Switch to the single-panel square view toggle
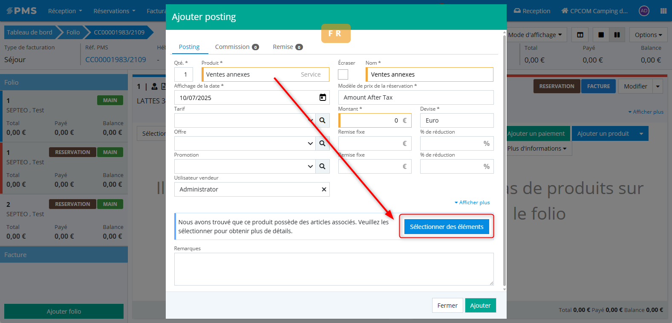 [x=601, y=35]
